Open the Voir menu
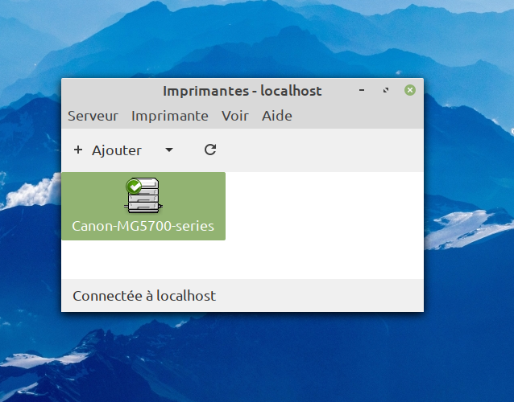Image resolution: width=514 pixels, height=402 pixels. click(235, 116)
